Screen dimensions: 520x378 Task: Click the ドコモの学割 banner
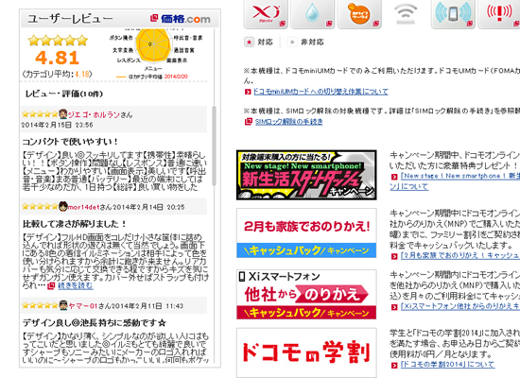306,352
